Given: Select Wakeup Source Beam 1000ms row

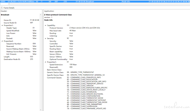Looking at the screenshot, I should click(x=21, y=52).
